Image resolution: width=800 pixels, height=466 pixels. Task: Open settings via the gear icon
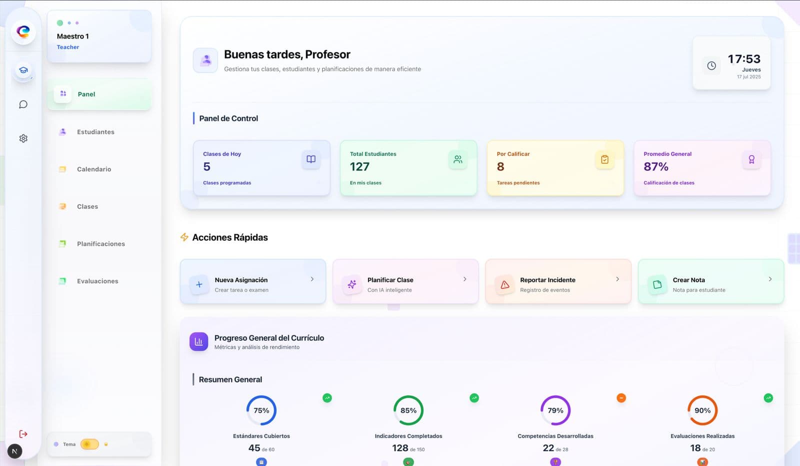[23, 138]
